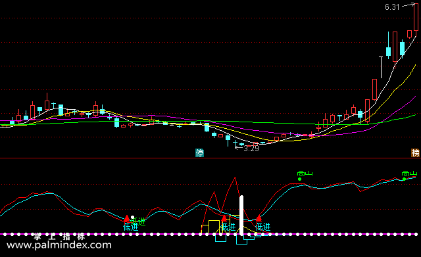The image size is (421, 257).
Task: Click the green-colored 低进 signal label
Action: [x=138, y=222]
